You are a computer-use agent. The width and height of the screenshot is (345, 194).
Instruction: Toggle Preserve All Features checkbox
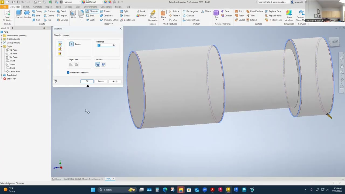pyautogui.click(x=68, y=72)
